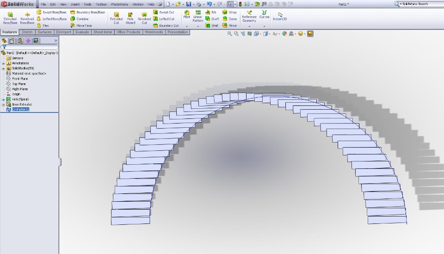
Task: Click the Save icon in top toolbar
Action: (189, 4)
